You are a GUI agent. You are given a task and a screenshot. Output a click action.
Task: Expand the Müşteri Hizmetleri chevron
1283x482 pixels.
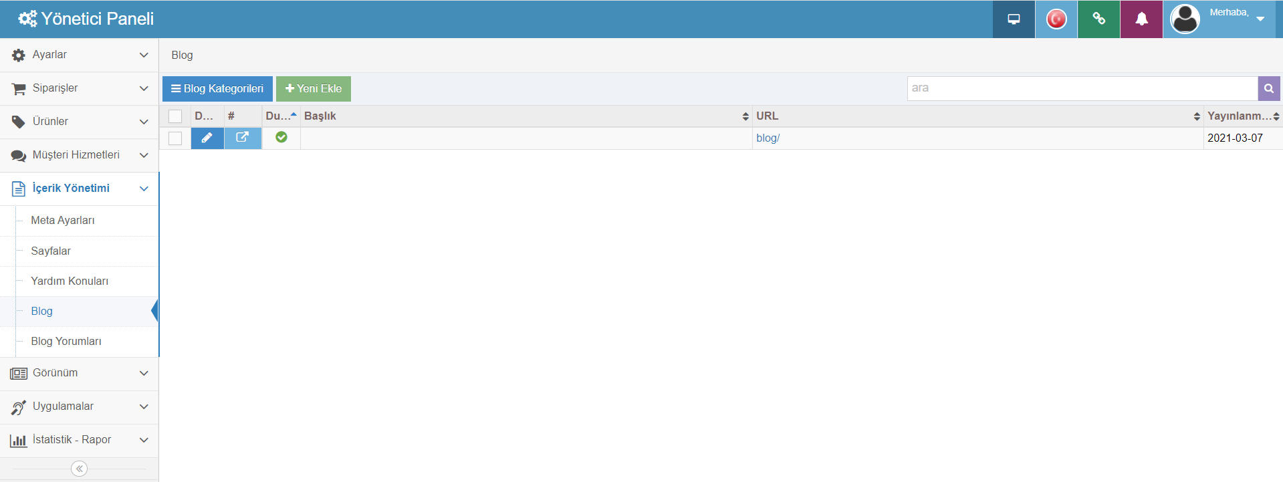pyautogui.click(x=144, y=155)
